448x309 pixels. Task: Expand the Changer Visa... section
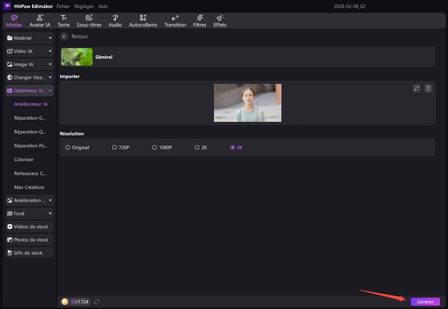coord(30,78)
